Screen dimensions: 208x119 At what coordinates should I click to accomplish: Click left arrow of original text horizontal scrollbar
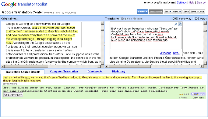pos(3,66)
